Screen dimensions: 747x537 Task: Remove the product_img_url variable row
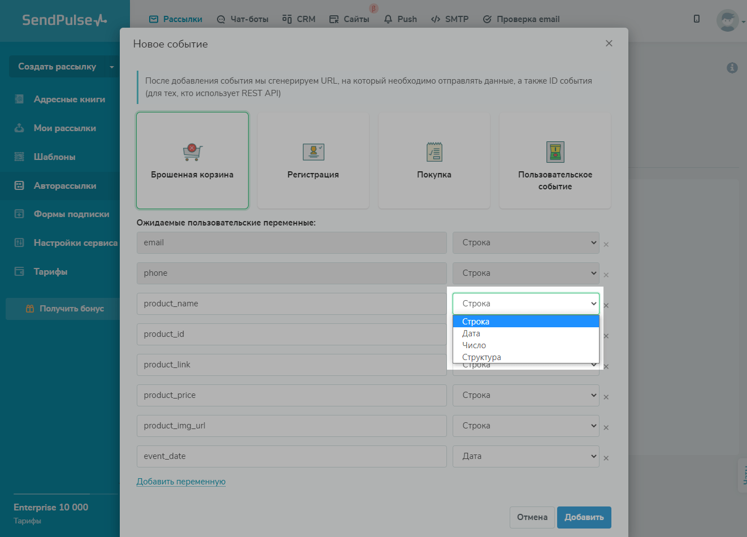606,428
